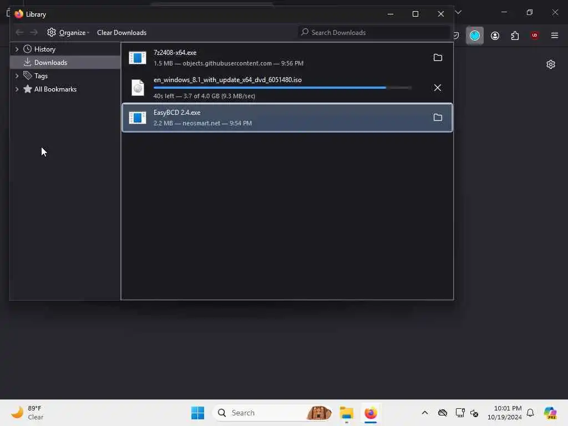Expand the History tree node

pos(17,49)
